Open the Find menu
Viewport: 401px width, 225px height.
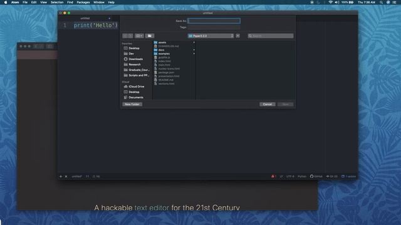tap(70, 2)
